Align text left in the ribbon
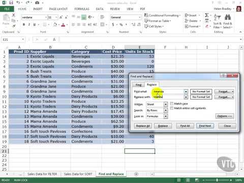 coord(73,25)
